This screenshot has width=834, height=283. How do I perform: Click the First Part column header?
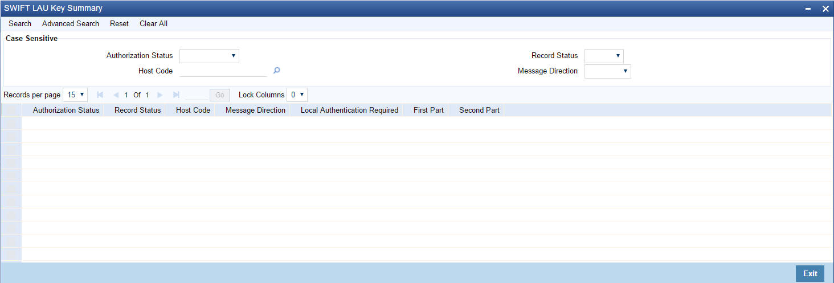pyautogui.click(x=428, y=110)
